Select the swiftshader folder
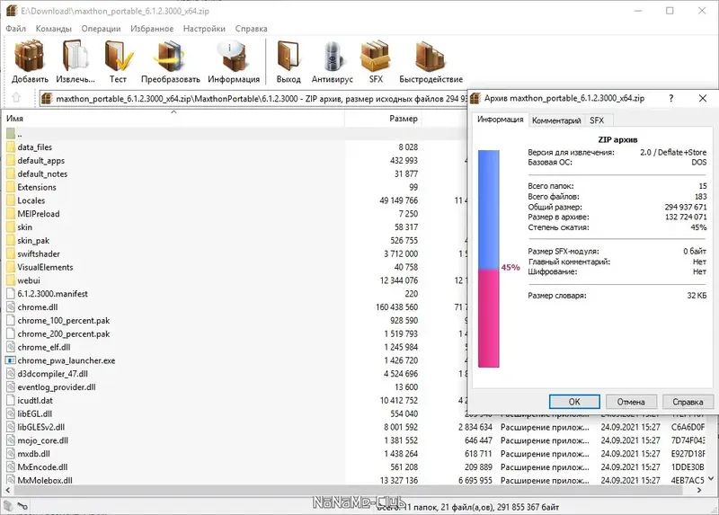The height and width of the screenshot is (515, 719). pos(39,253)
